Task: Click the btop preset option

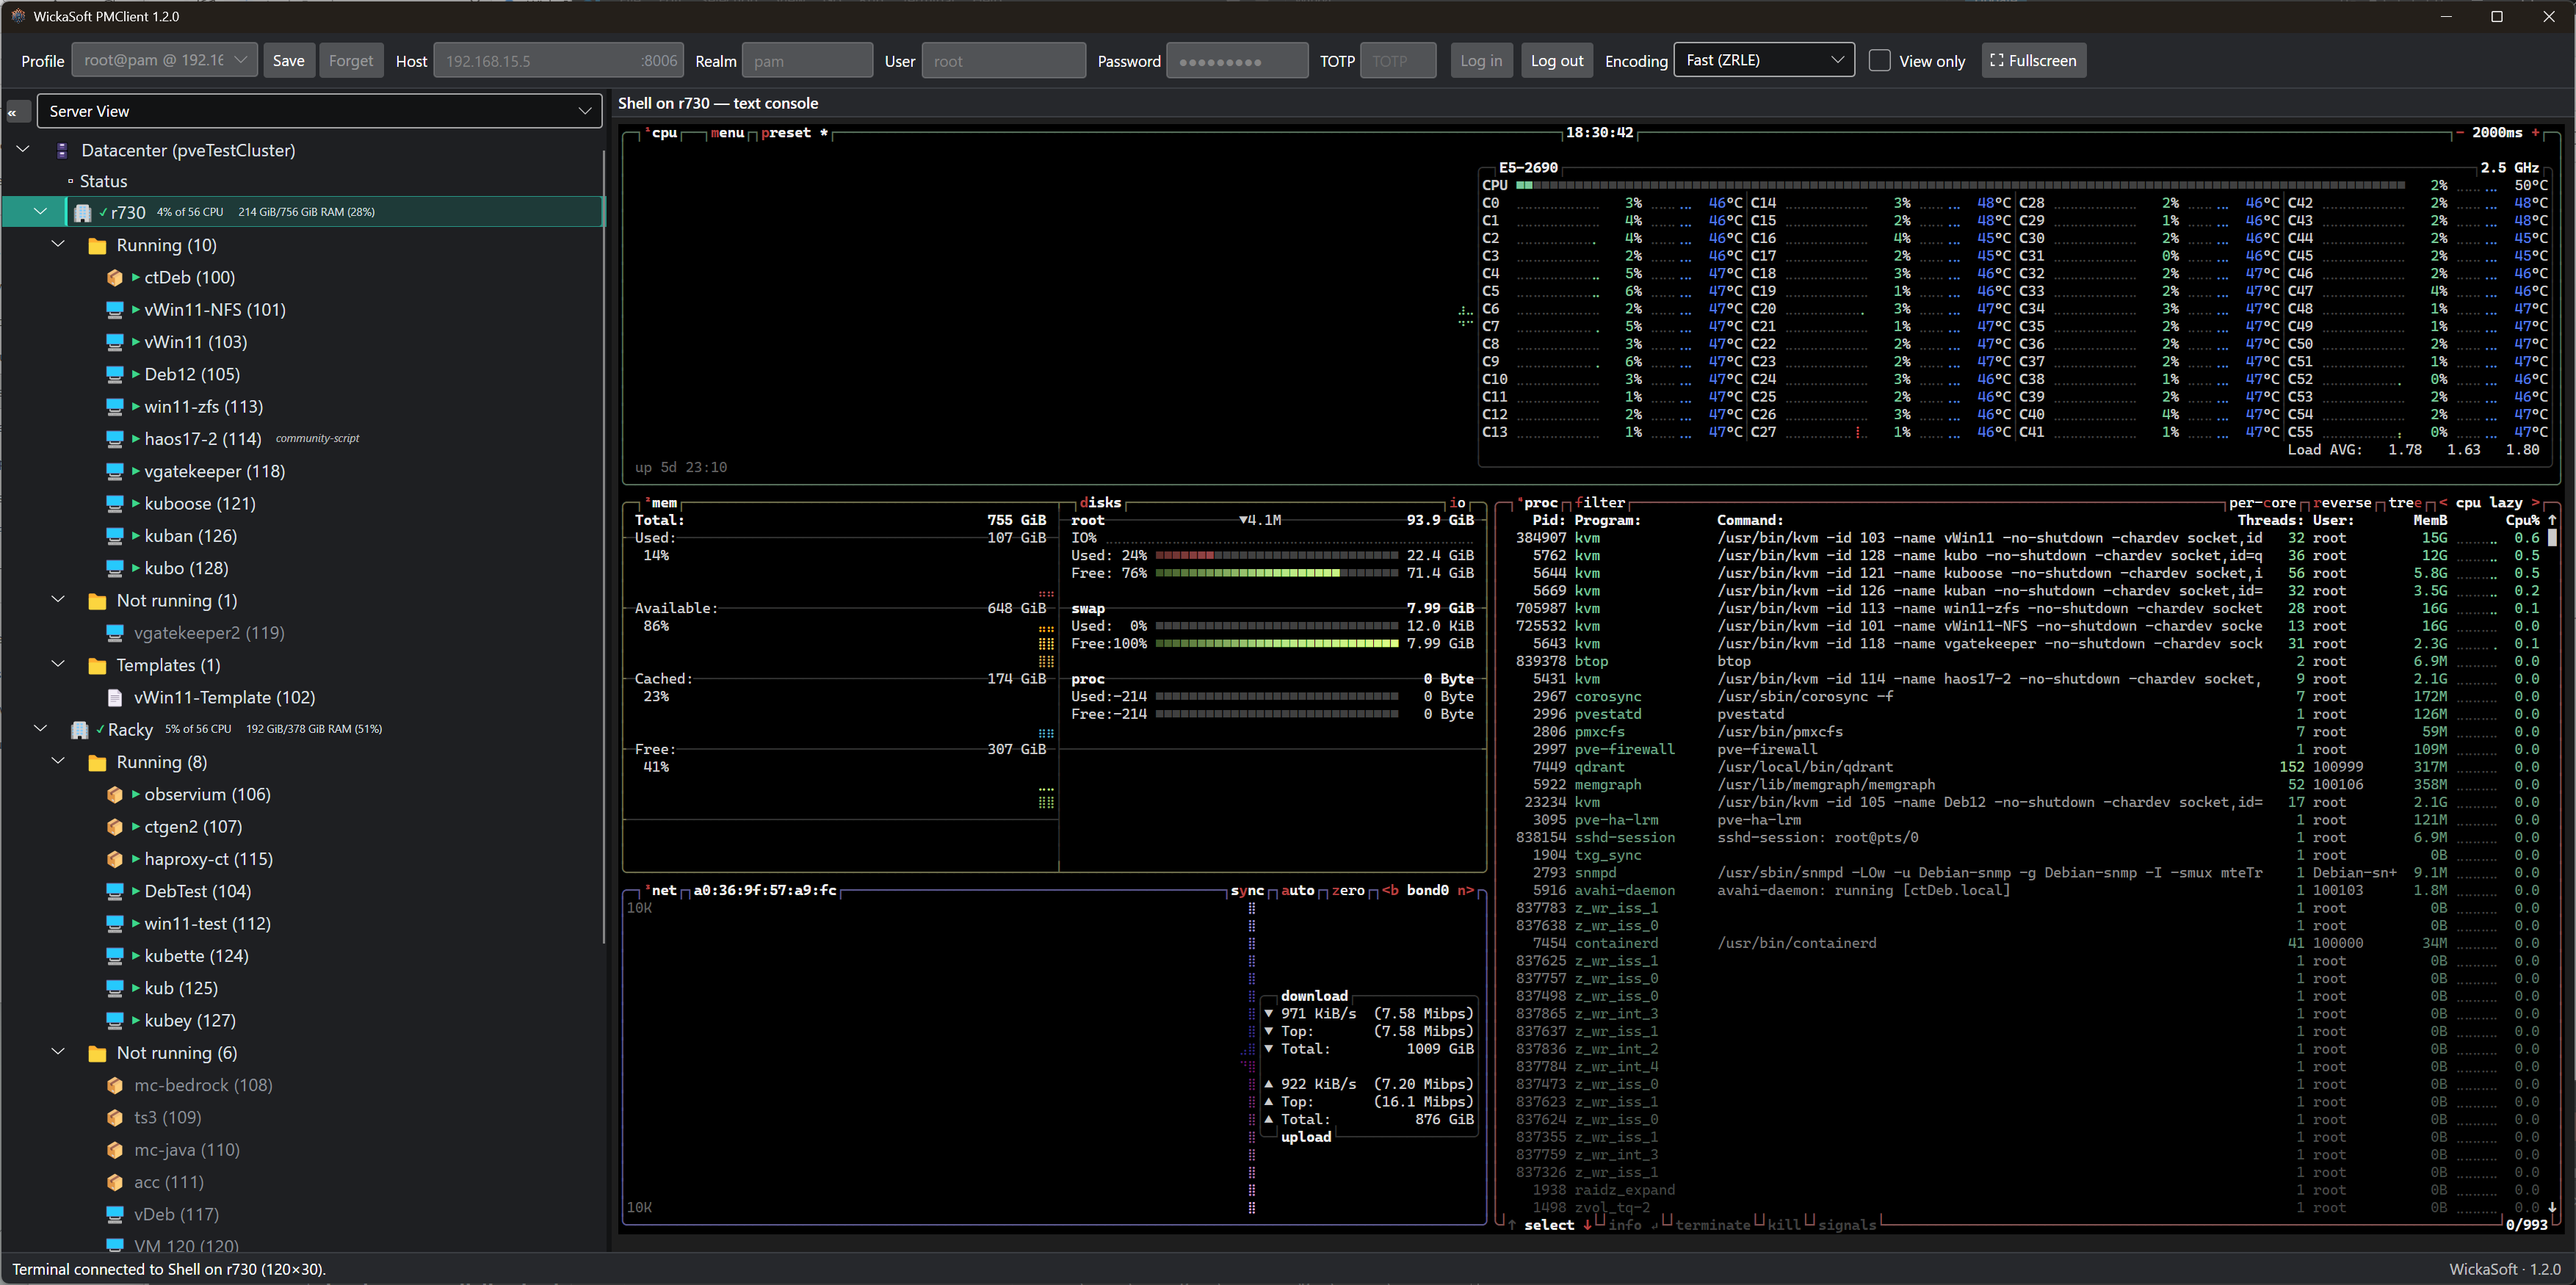Action: click(786, 133)
